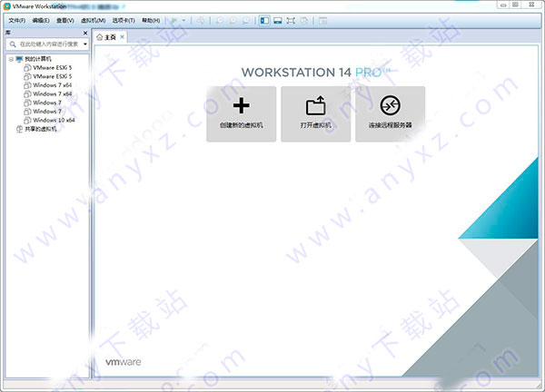Click the WORKSTATION 14 PRO heading
Screen dimensions: 545x392
tap(316, 73)
